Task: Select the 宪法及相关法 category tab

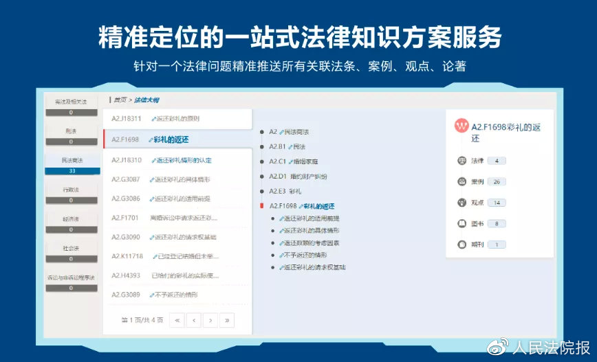Action: [x=72, y=106]
